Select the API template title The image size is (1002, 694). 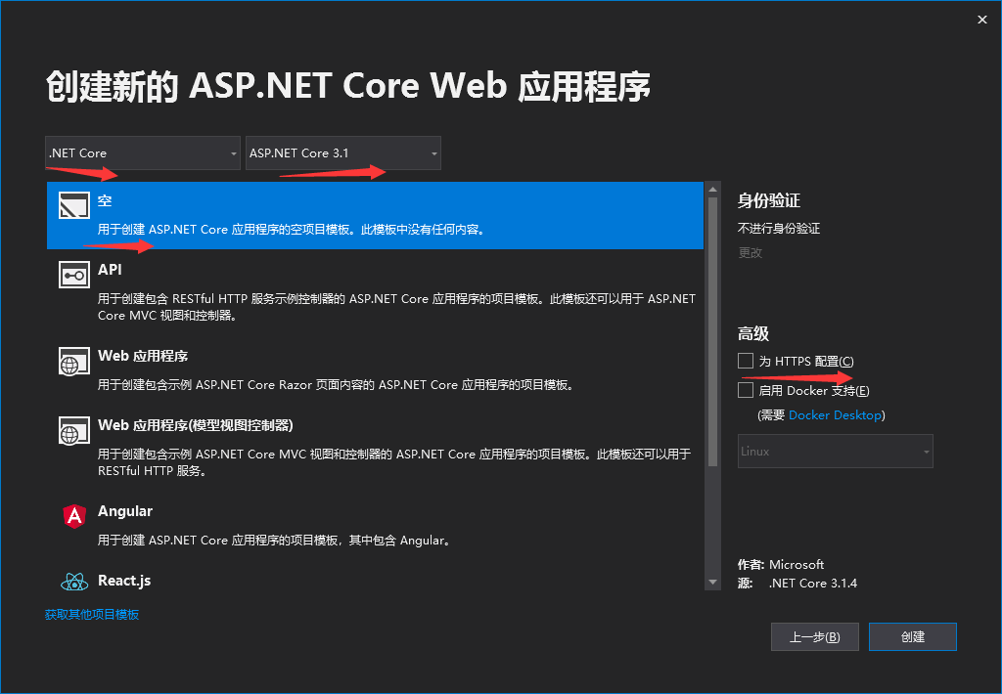pyautogui.click(x=110, y=270)
